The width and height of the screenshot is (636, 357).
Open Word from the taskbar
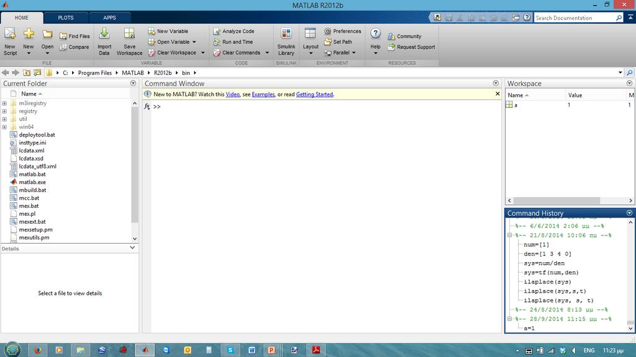coord(252,350)
